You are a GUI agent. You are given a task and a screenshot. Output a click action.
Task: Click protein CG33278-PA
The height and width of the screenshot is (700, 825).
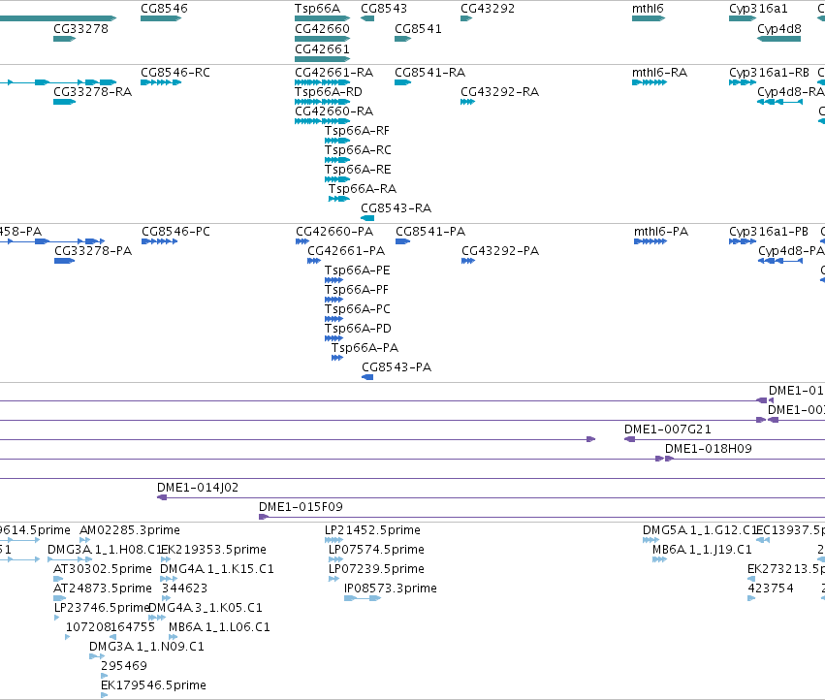pyautogui.click(x=64, y=261)
